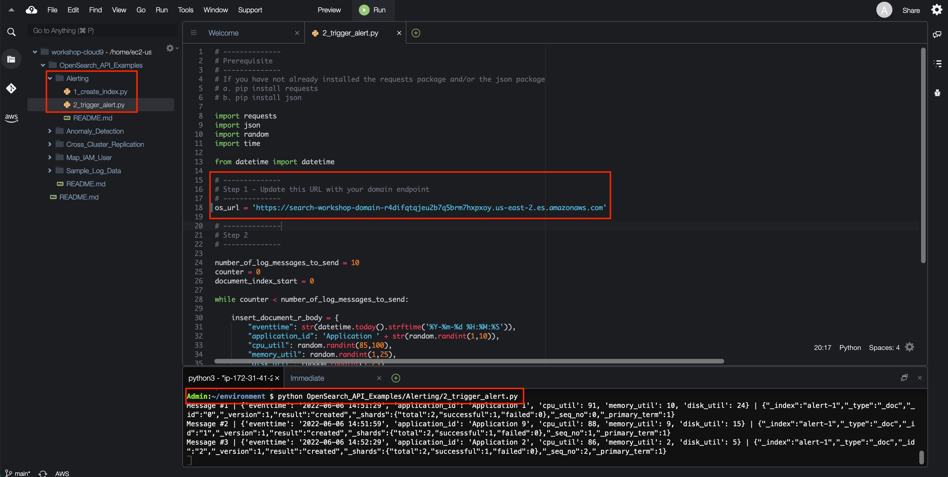Screen dimensions: 948x477
Task: Open the Edit menu
Action: click(73, 10)
